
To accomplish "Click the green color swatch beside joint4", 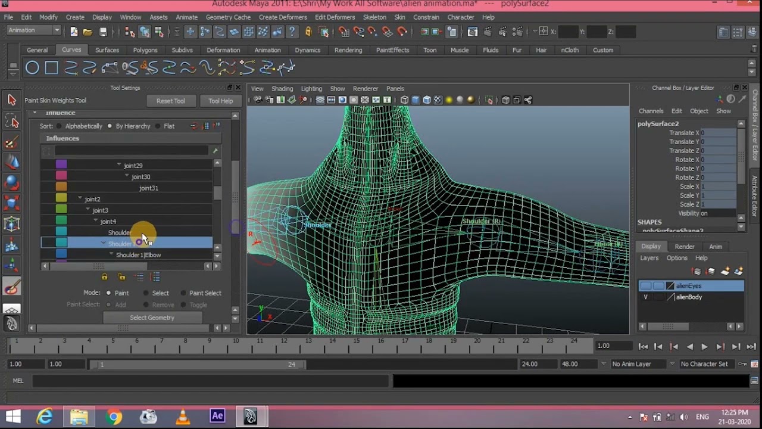I will (x=61, y=221).
